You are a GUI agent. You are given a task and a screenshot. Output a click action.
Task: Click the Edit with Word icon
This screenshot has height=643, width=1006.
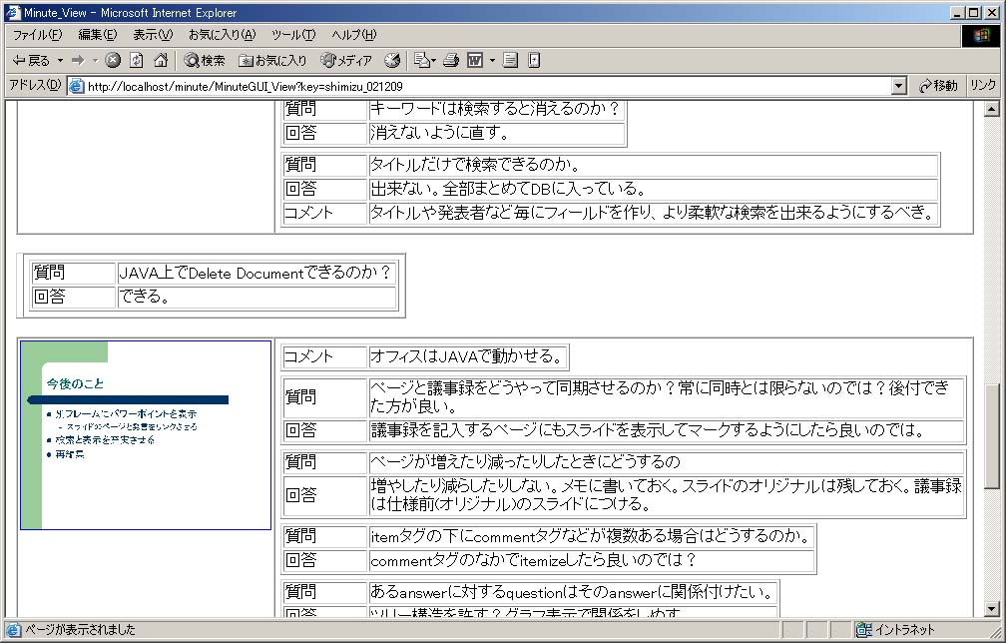click(475, 60)
